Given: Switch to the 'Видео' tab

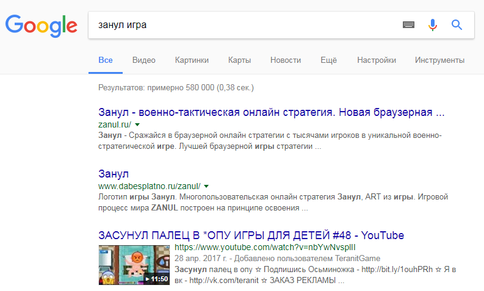Looking at the screenshot, I should (143, 60).
